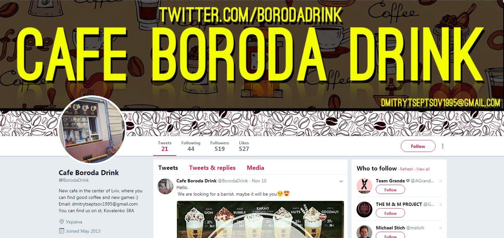Image resolution: width=504 pixels, height=238 pixels.
Task: Switch to the Tweets & replies tab
Action: click(x=212, y=168)
